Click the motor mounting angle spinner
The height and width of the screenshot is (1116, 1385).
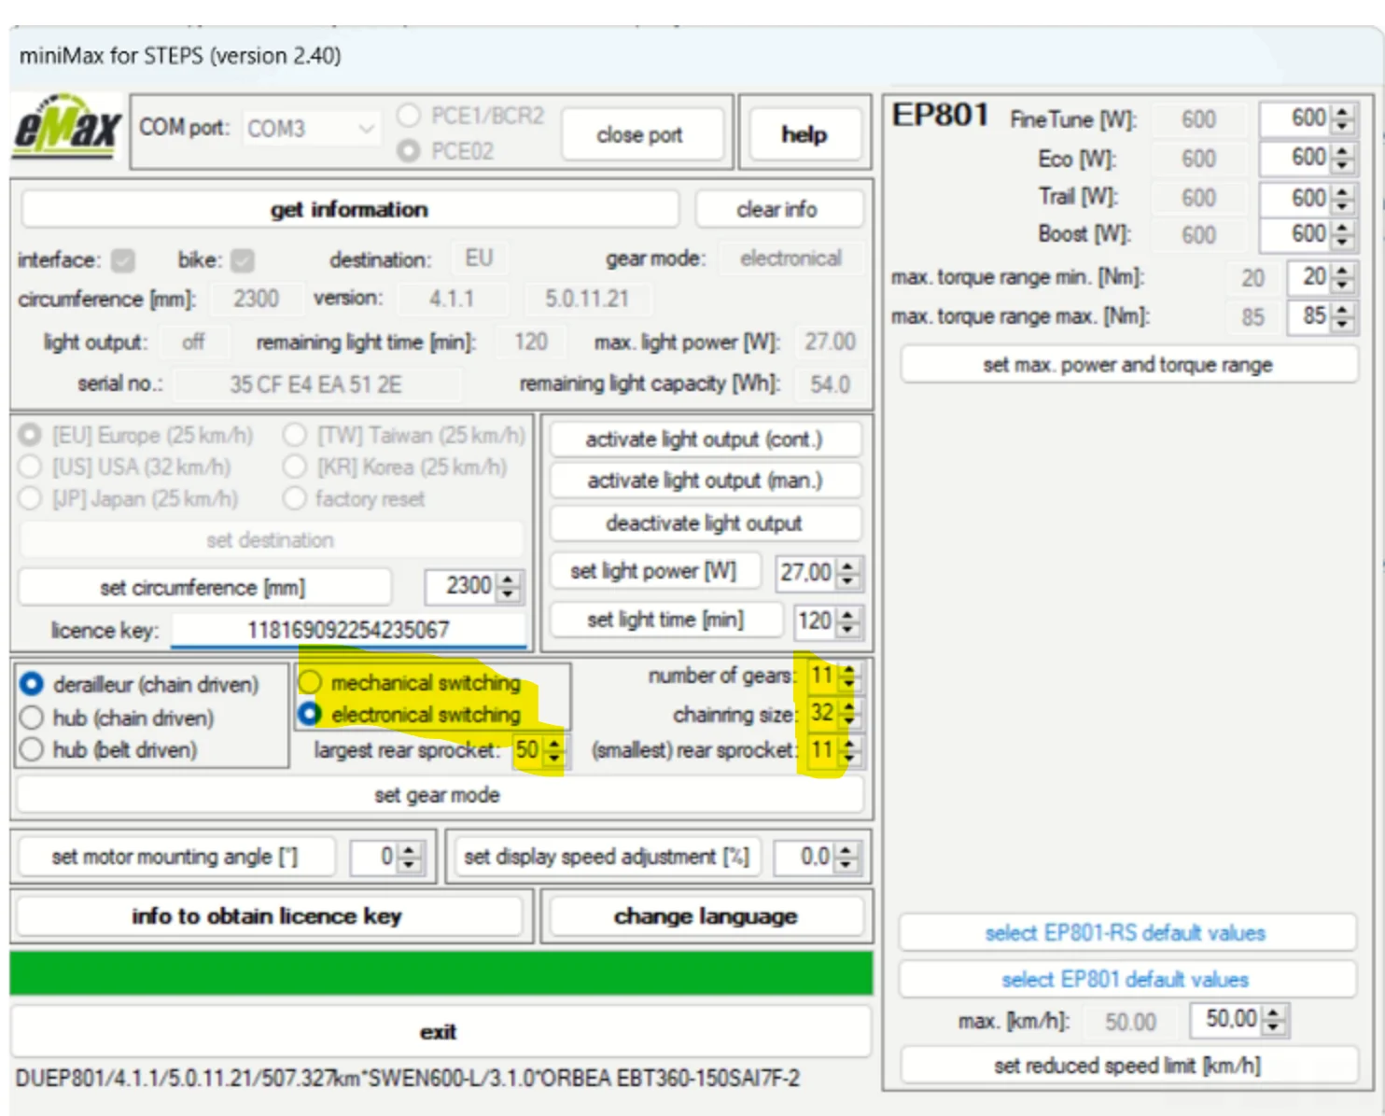(387, 857)
